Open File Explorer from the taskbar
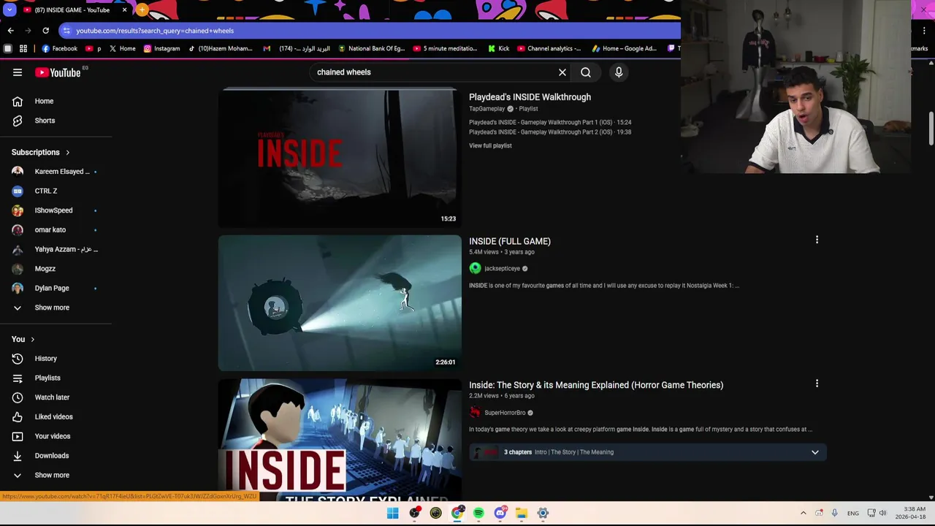This screenshot has width=935, height=526. tap(522, 513)
